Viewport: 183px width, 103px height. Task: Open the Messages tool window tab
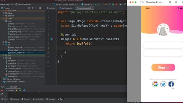(x=51, y=99)
